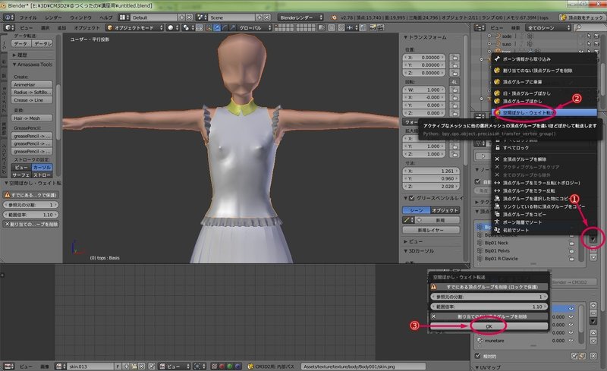Click the 3D view editor type icon
The width and height of the screenshot is (607, 371).
click(9, 28)
